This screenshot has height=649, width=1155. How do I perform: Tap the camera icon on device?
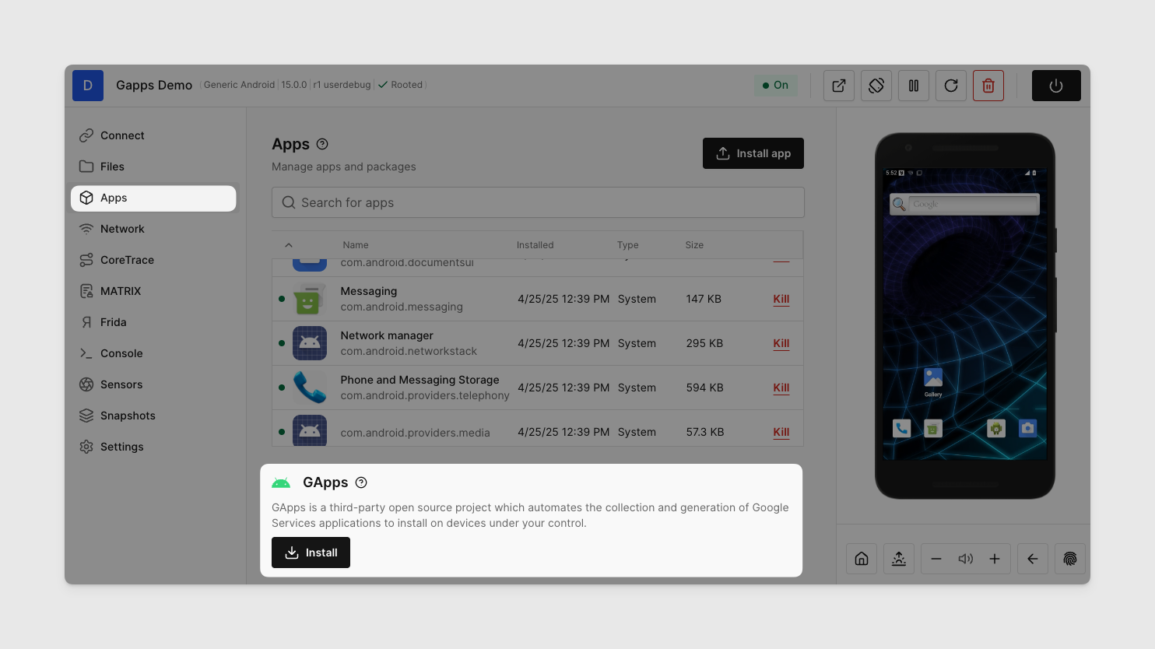click(x=1028, y=428)
